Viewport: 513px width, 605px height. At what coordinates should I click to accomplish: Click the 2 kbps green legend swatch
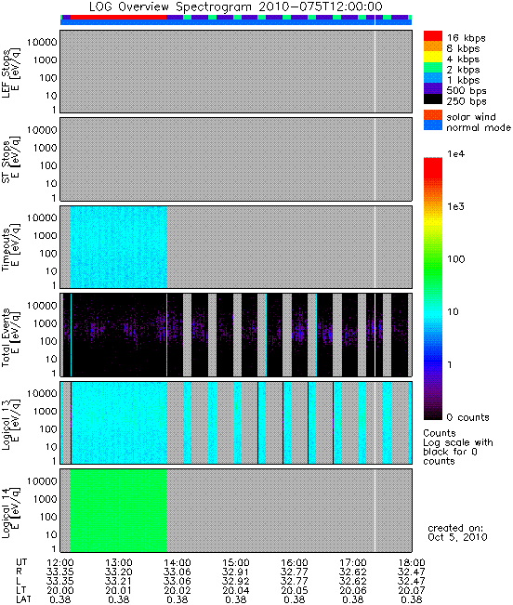click(433, 68)
